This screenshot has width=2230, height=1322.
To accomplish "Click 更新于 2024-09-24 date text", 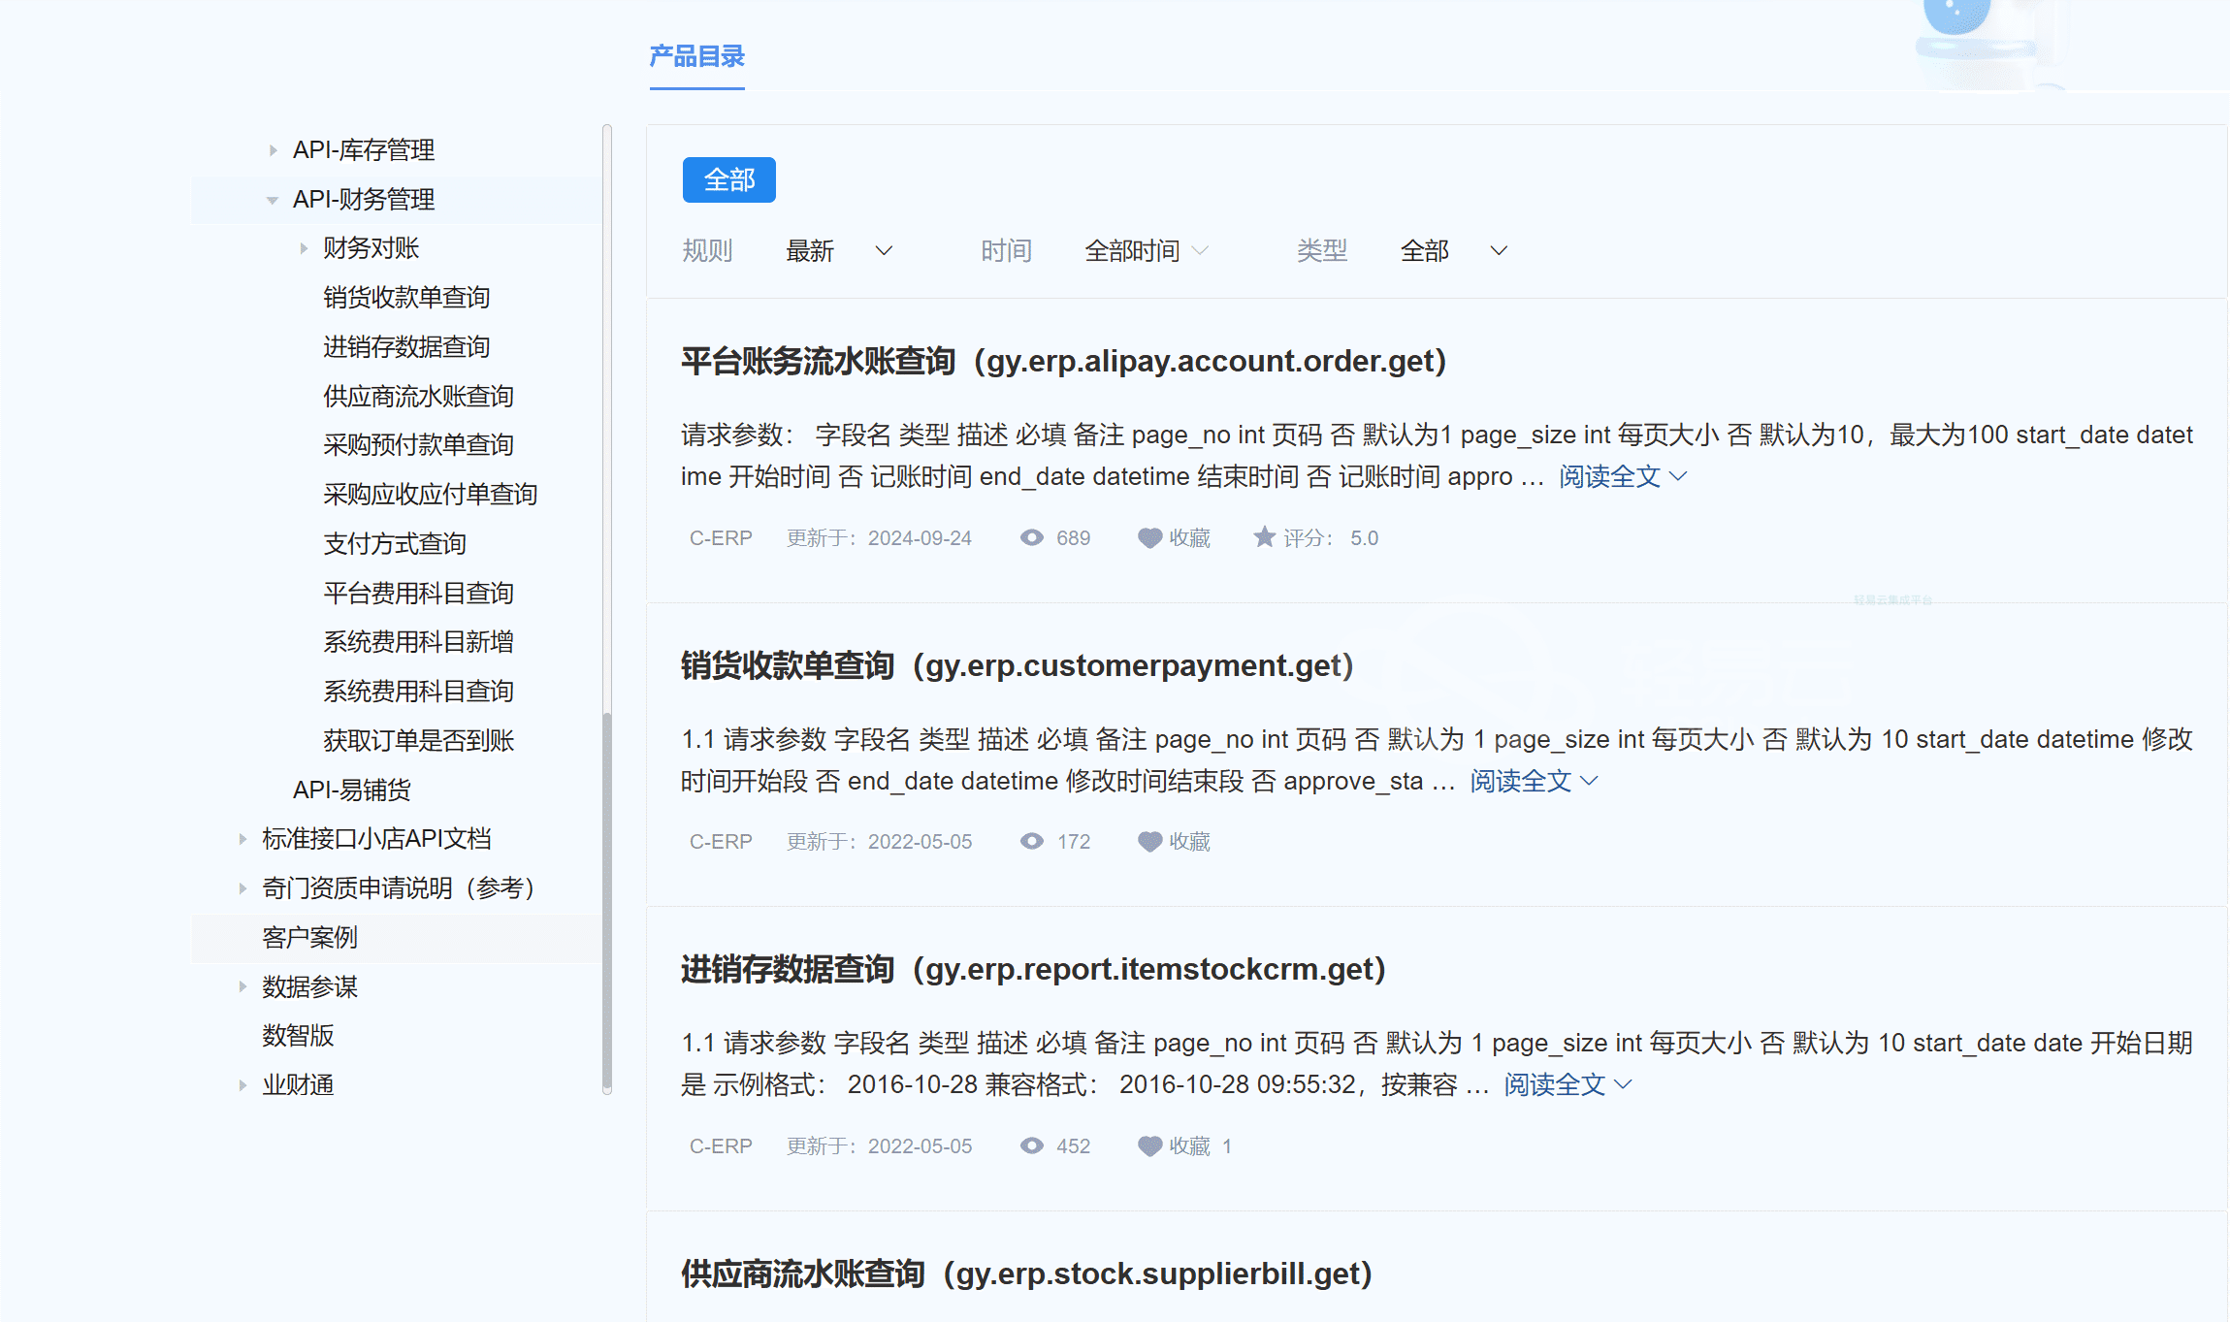I will pyautogui.click(x=879, y=538).
